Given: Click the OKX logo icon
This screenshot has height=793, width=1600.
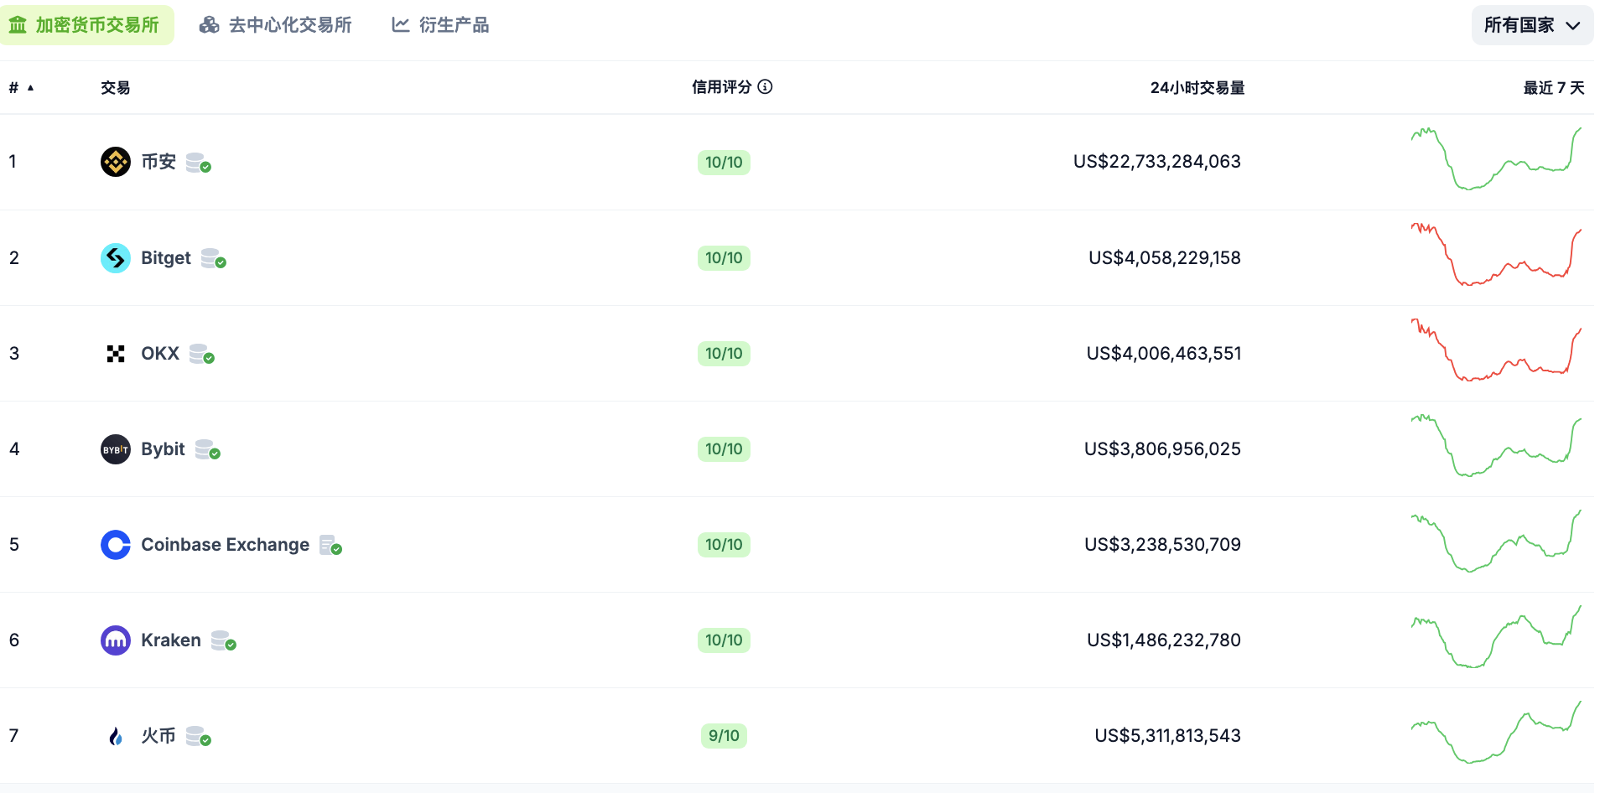Looking at the screenshot, I should click(116, 354).
